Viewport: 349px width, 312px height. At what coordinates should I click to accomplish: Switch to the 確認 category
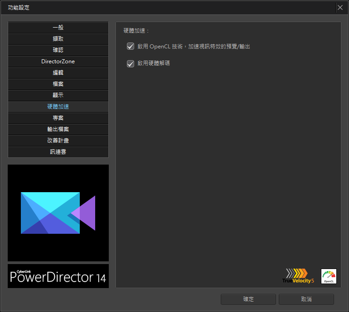[58, 50]
